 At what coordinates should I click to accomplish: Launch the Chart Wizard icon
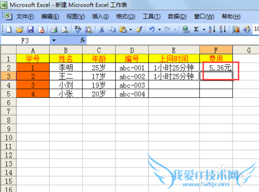click(236, 29)
